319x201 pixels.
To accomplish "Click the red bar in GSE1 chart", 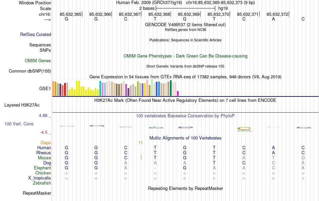I will coord(65,89).
